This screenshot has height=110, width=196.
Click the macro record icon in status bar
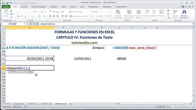point(25,107)
